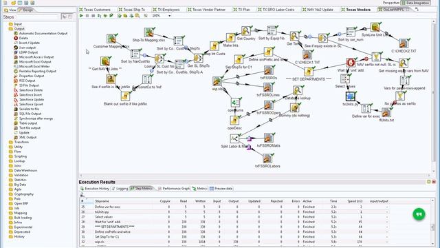This screenshot has height=248, width=440.
Task: Open the Logging tab
Action: [x=120, y=188]
